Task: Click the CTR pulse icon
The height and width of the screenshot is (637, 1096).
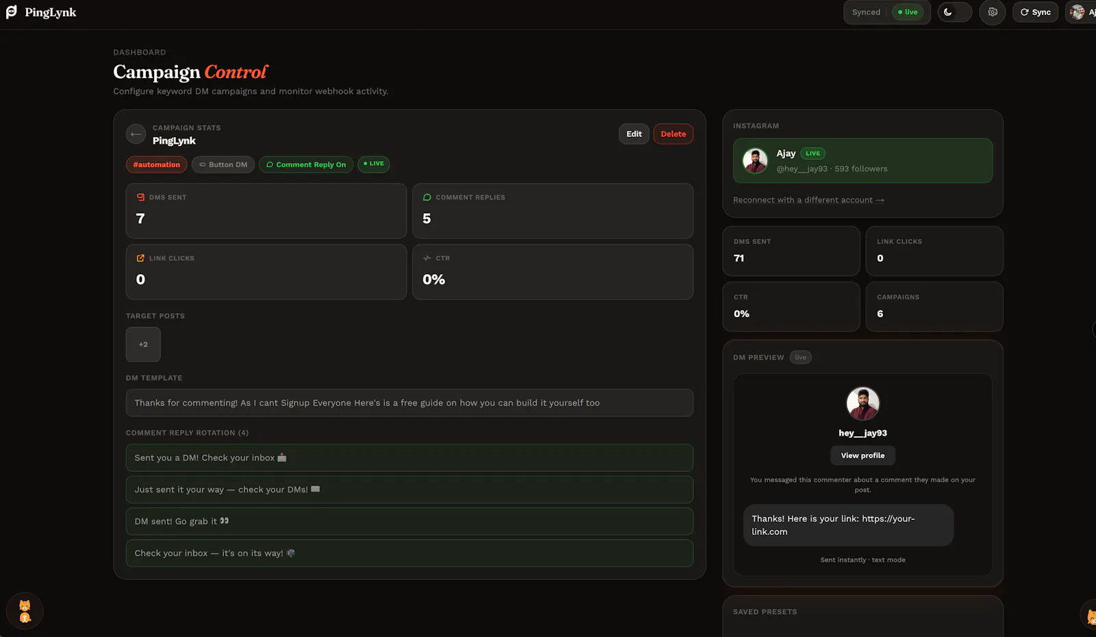Action: pyautogui.click(x=427, y=258)
